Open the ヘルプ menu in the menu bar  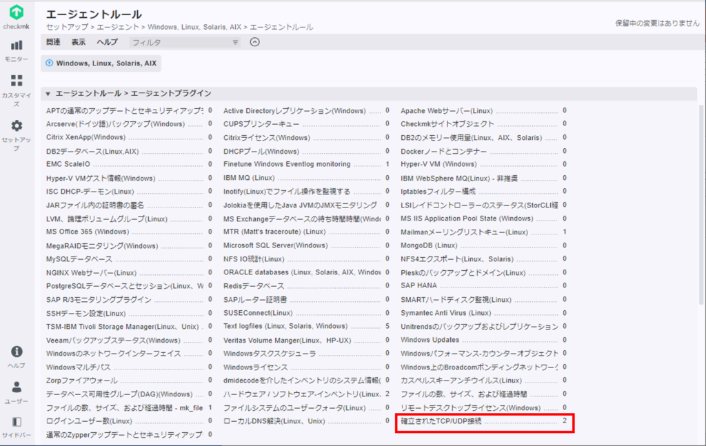tap(107, 42)
